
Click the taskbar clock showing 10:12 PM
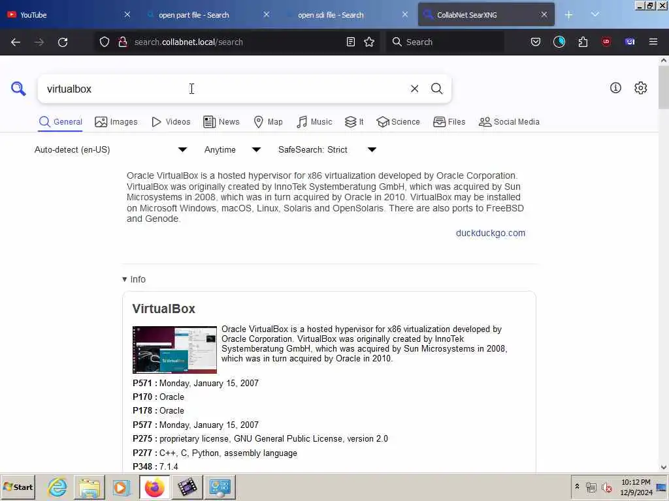pos(636,487)
